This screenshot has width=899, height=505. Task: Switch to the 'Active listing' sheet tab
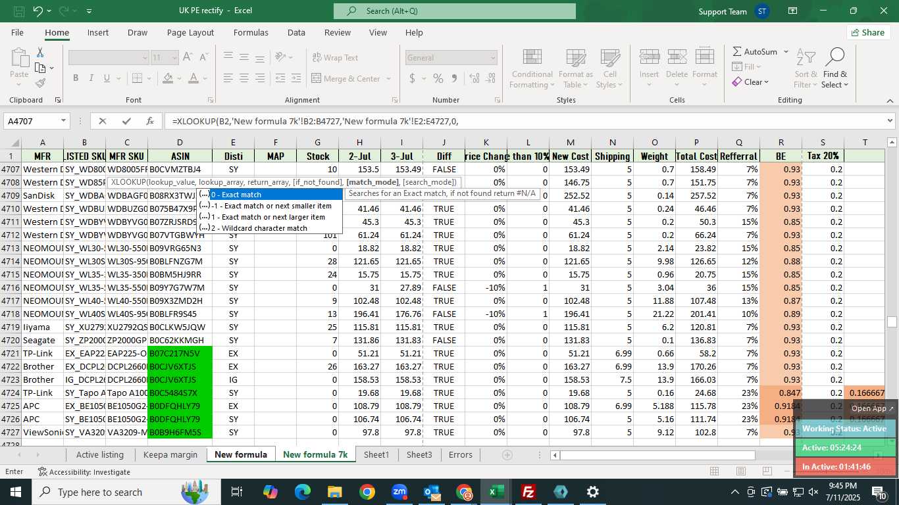pos(100,454)
